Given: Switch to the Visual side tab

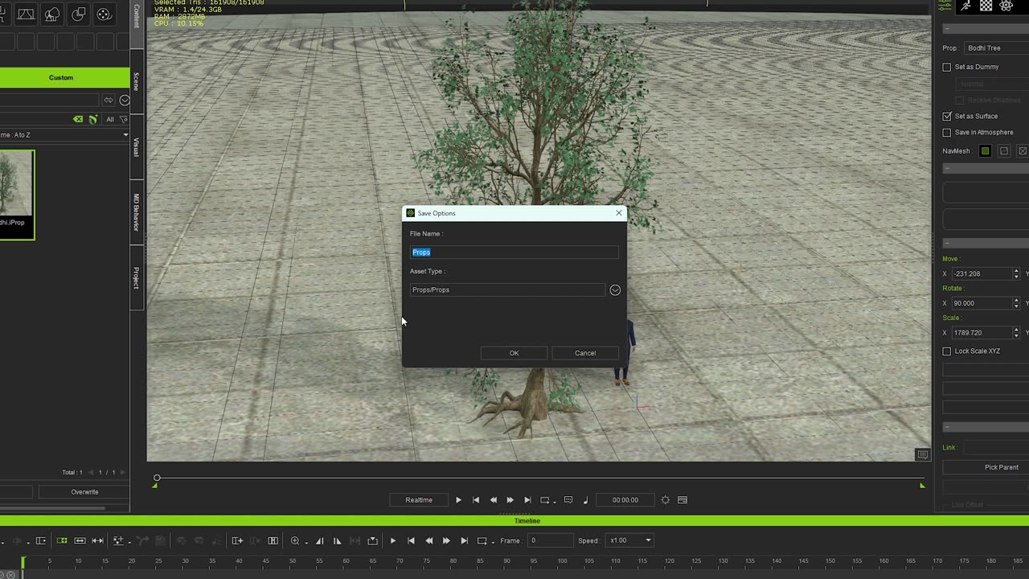Looking at the screenshot, I should click(137, 147).
